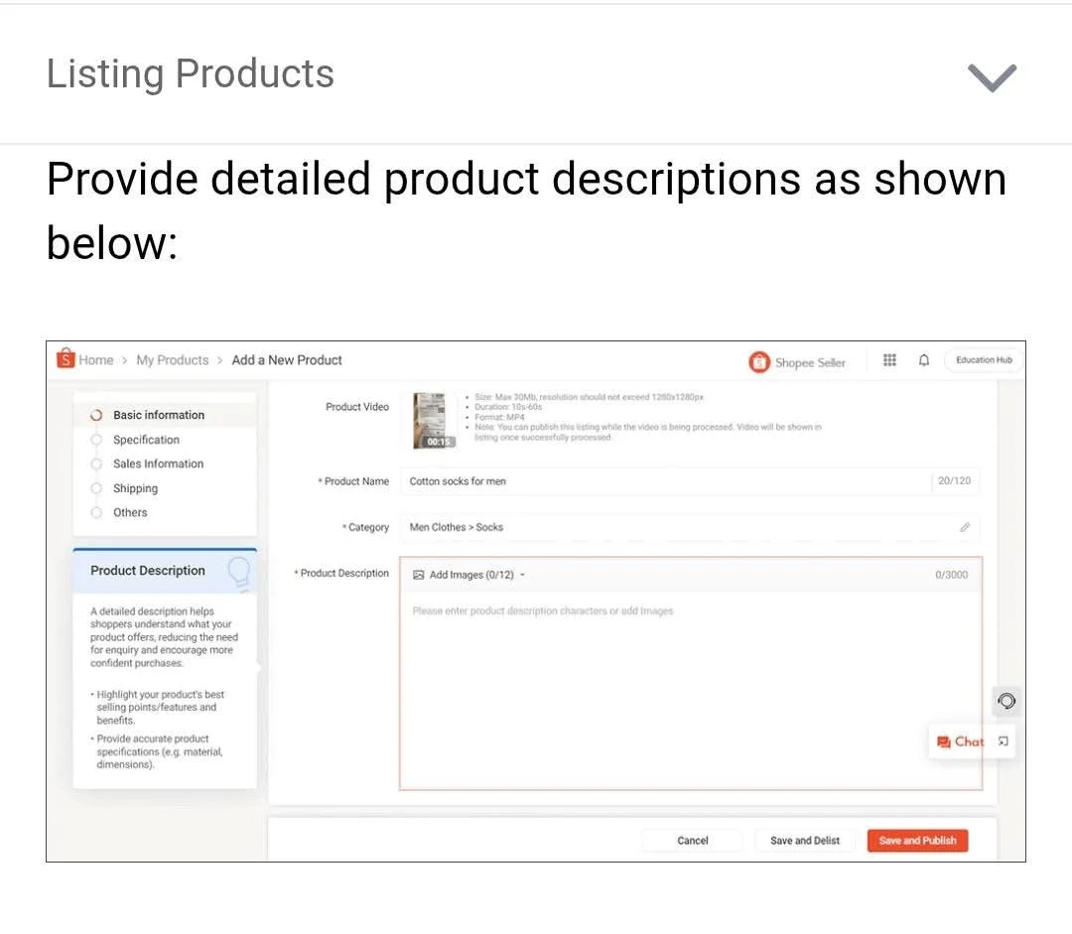Screen dimensions: 1072x934
Task: Select the Specification step
Action: (146, 440)
